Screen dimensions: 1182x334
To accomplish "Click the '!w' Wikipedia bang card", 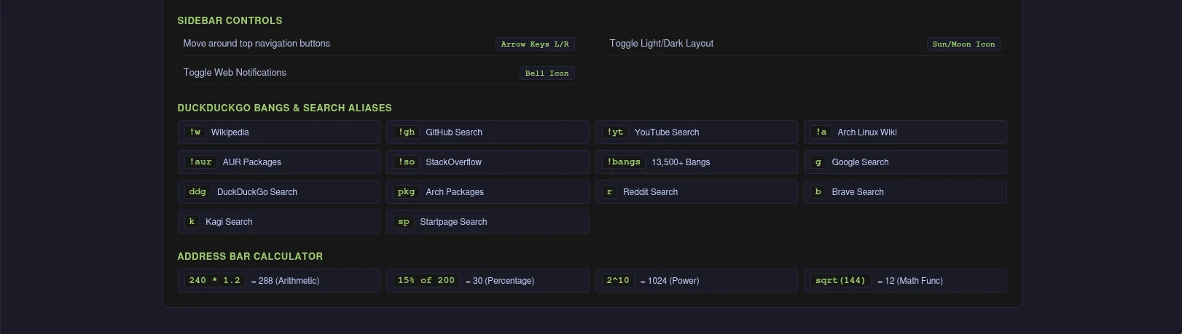I will [278, 132].
